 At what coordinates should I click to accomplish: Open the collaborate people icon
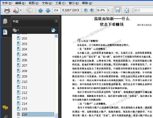pyautogui.click(x=16, y=10)
